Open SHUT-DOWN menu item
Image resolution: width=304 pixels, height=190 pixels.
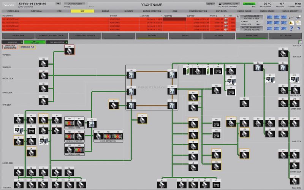point(221,11)
